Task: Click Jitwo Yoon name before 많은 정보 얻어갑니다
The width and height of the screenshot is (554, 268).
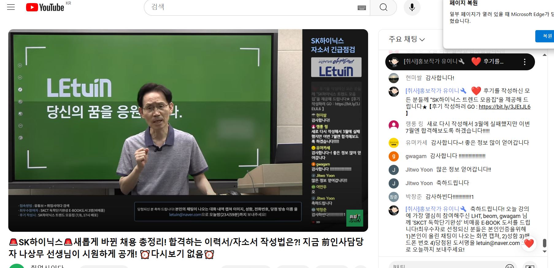Action: (419, 170)
